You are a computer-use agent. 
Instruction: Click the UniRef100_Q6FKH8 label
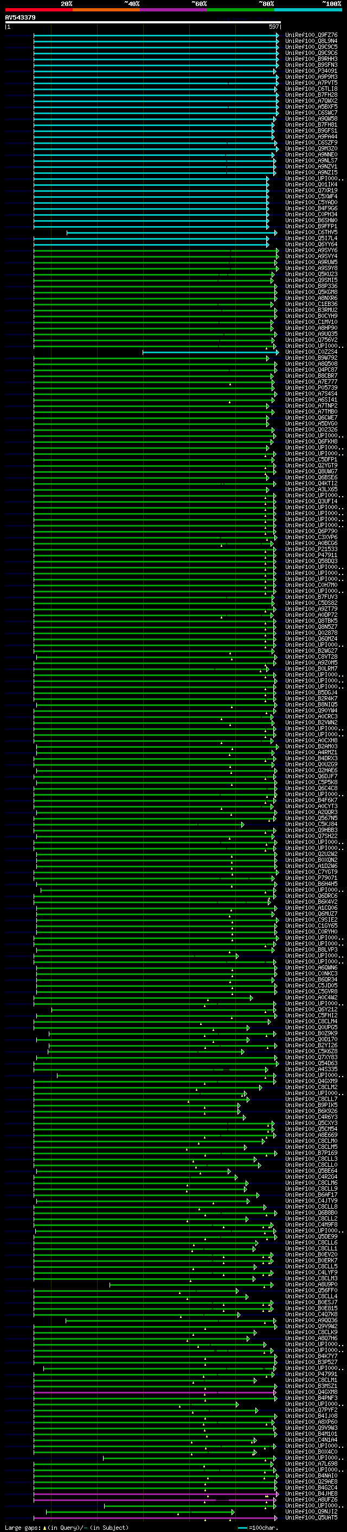coord(311,442)
